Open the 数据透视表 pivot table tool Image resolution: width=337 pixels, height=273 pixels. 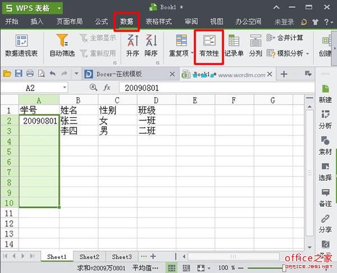click(x=21, y=46)
